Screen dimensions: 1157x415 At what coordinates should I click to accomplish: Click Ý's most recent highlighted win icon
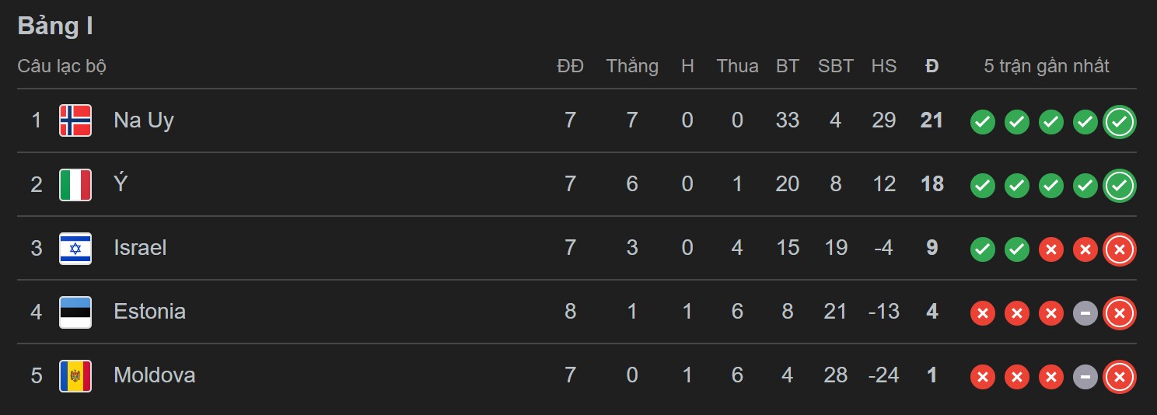pyautogui.click(x=1119, y=185)
